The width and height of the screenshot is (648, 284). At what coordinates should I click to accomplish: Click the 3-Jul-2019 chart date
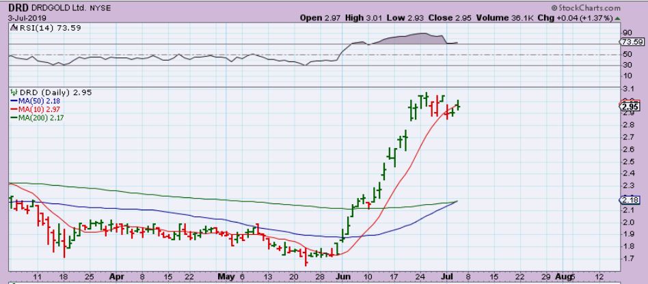tap(27, 18)
